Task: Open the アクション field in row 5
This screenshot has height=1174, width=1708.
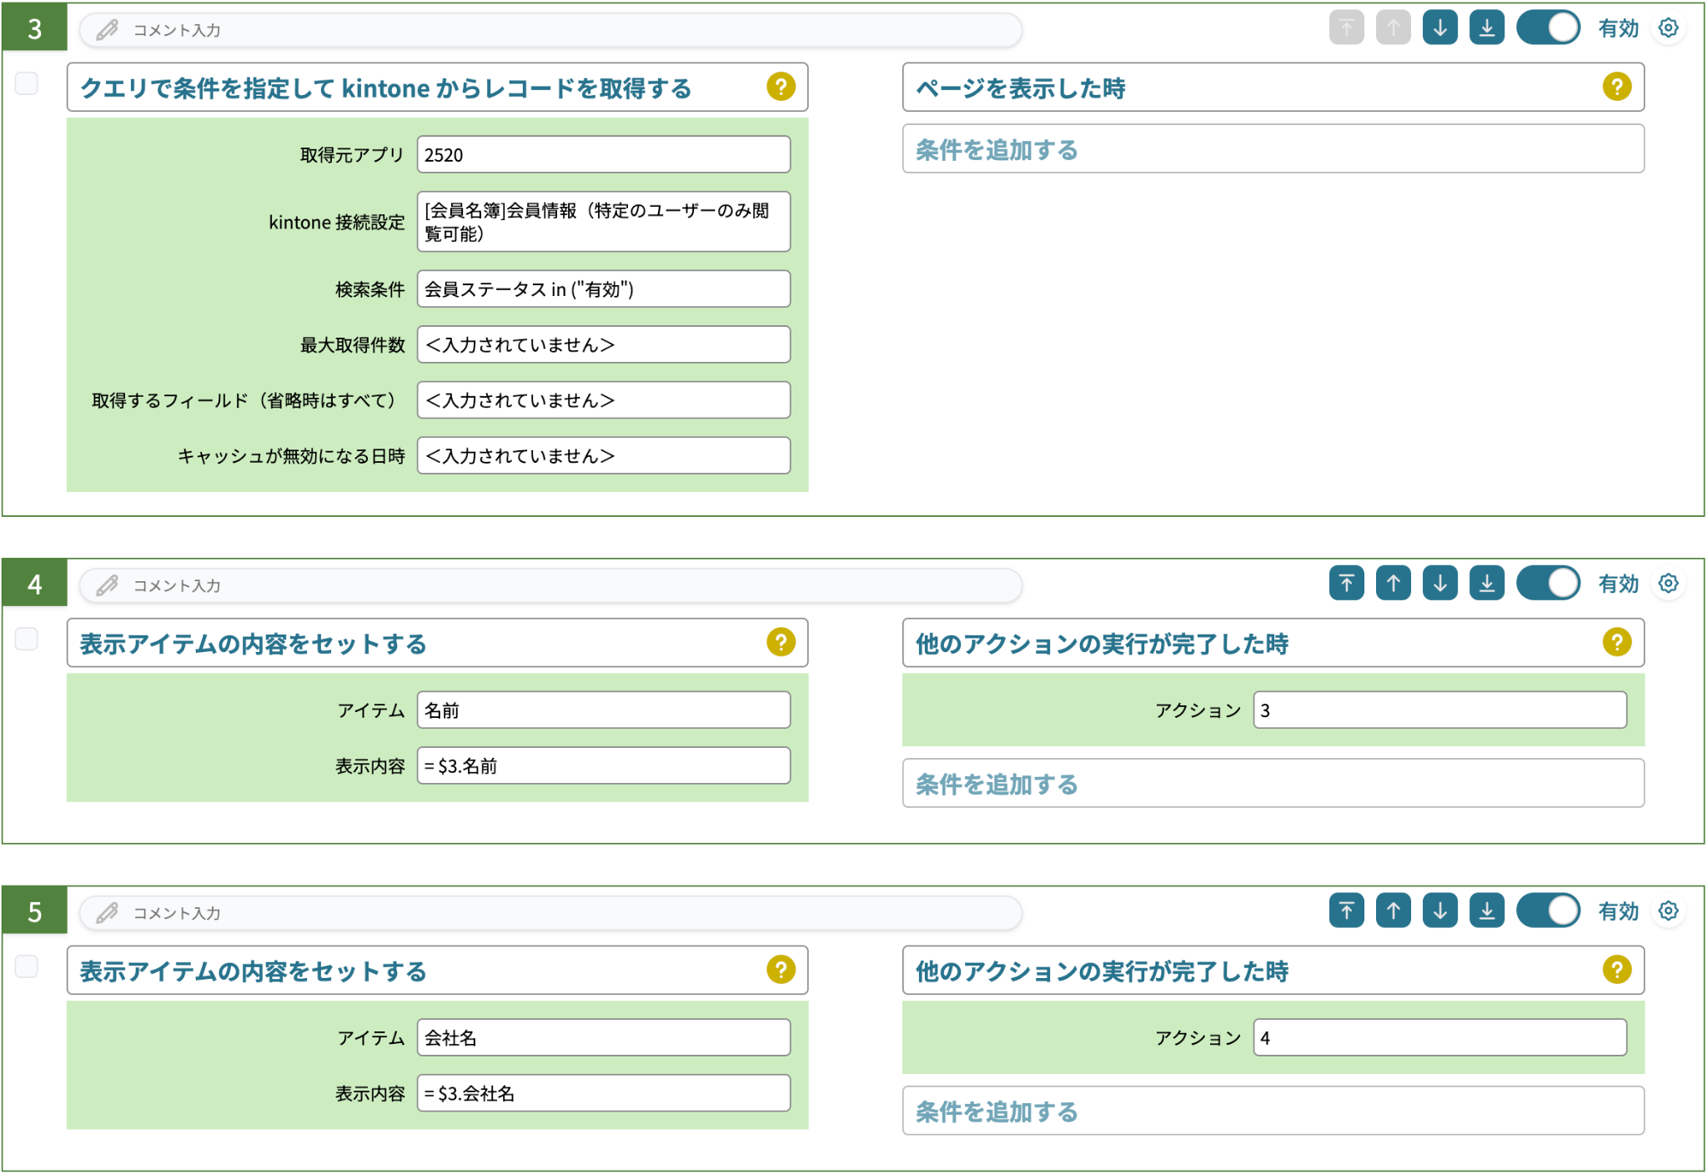Action: (1439, 1037)
